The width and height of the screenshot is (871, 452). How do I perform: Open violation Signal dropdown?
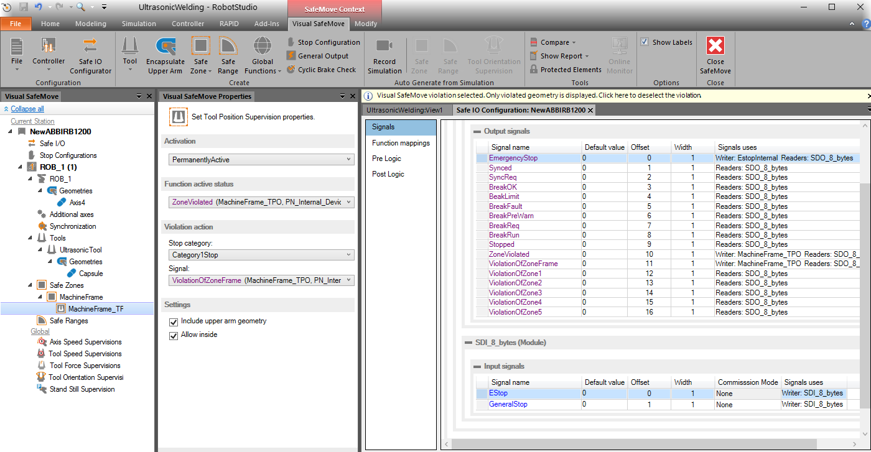point(261,280)
